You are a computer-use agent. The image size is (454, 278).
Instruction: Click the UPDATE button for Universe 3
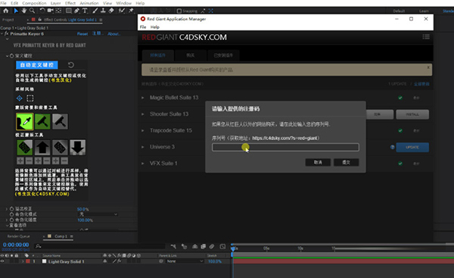tap(412, 147)
